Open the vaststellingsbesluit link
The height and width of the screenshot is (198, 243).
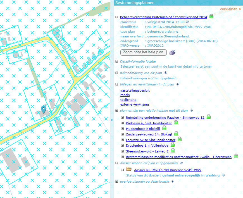[x=135, y=90]
